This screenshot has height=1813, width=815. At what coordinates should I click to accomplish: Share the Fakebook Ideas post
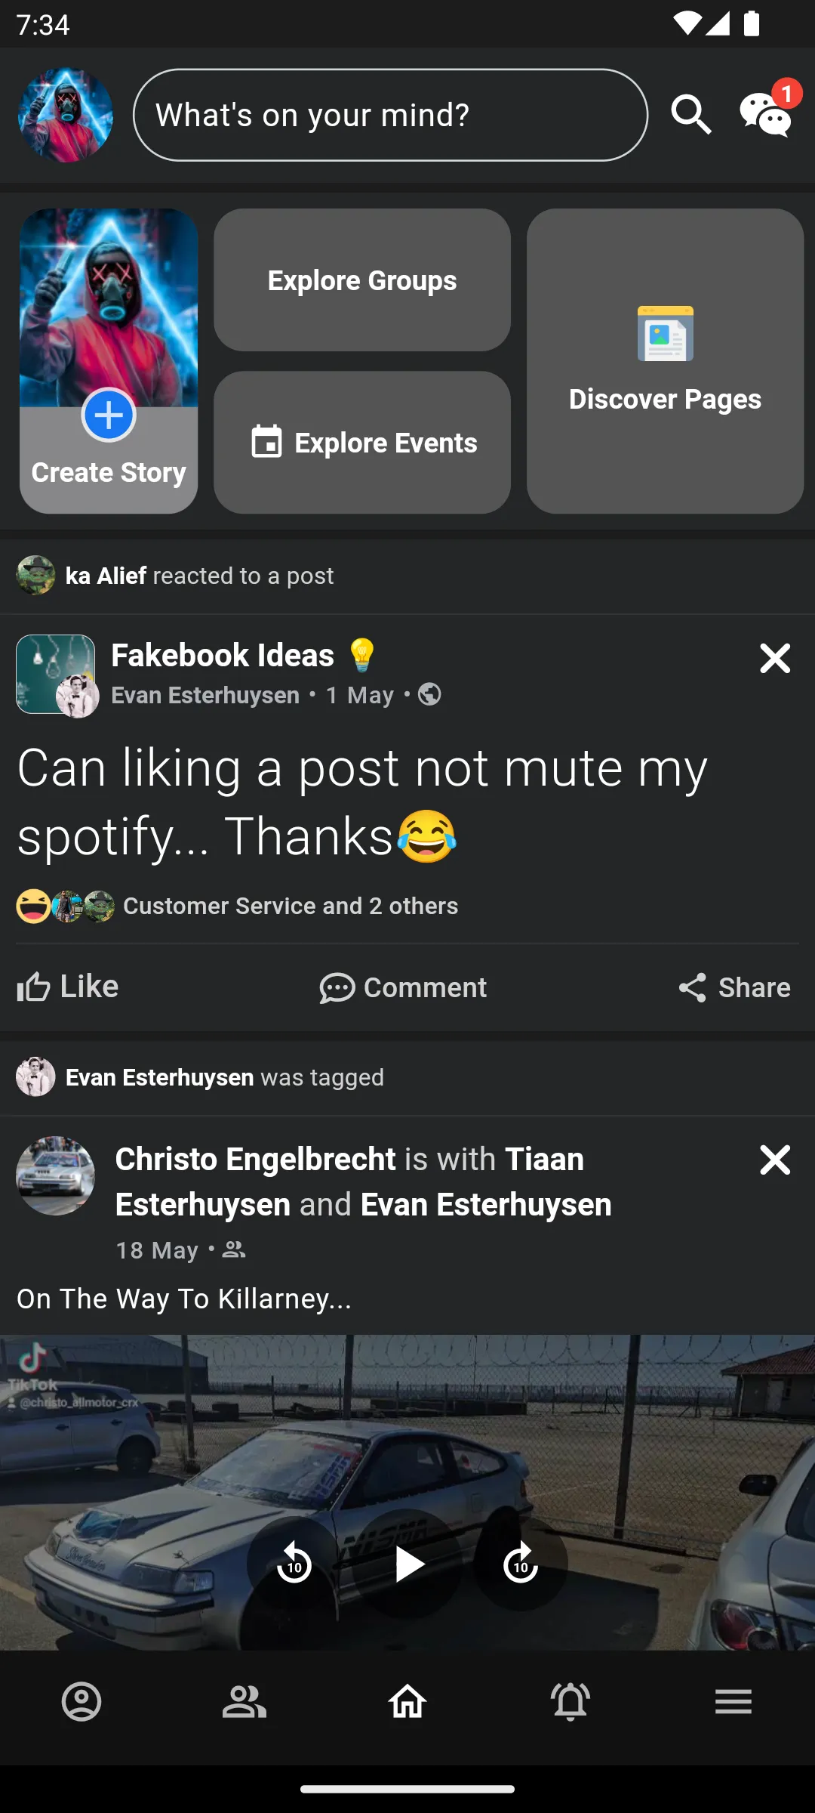[x=734, y=987]
